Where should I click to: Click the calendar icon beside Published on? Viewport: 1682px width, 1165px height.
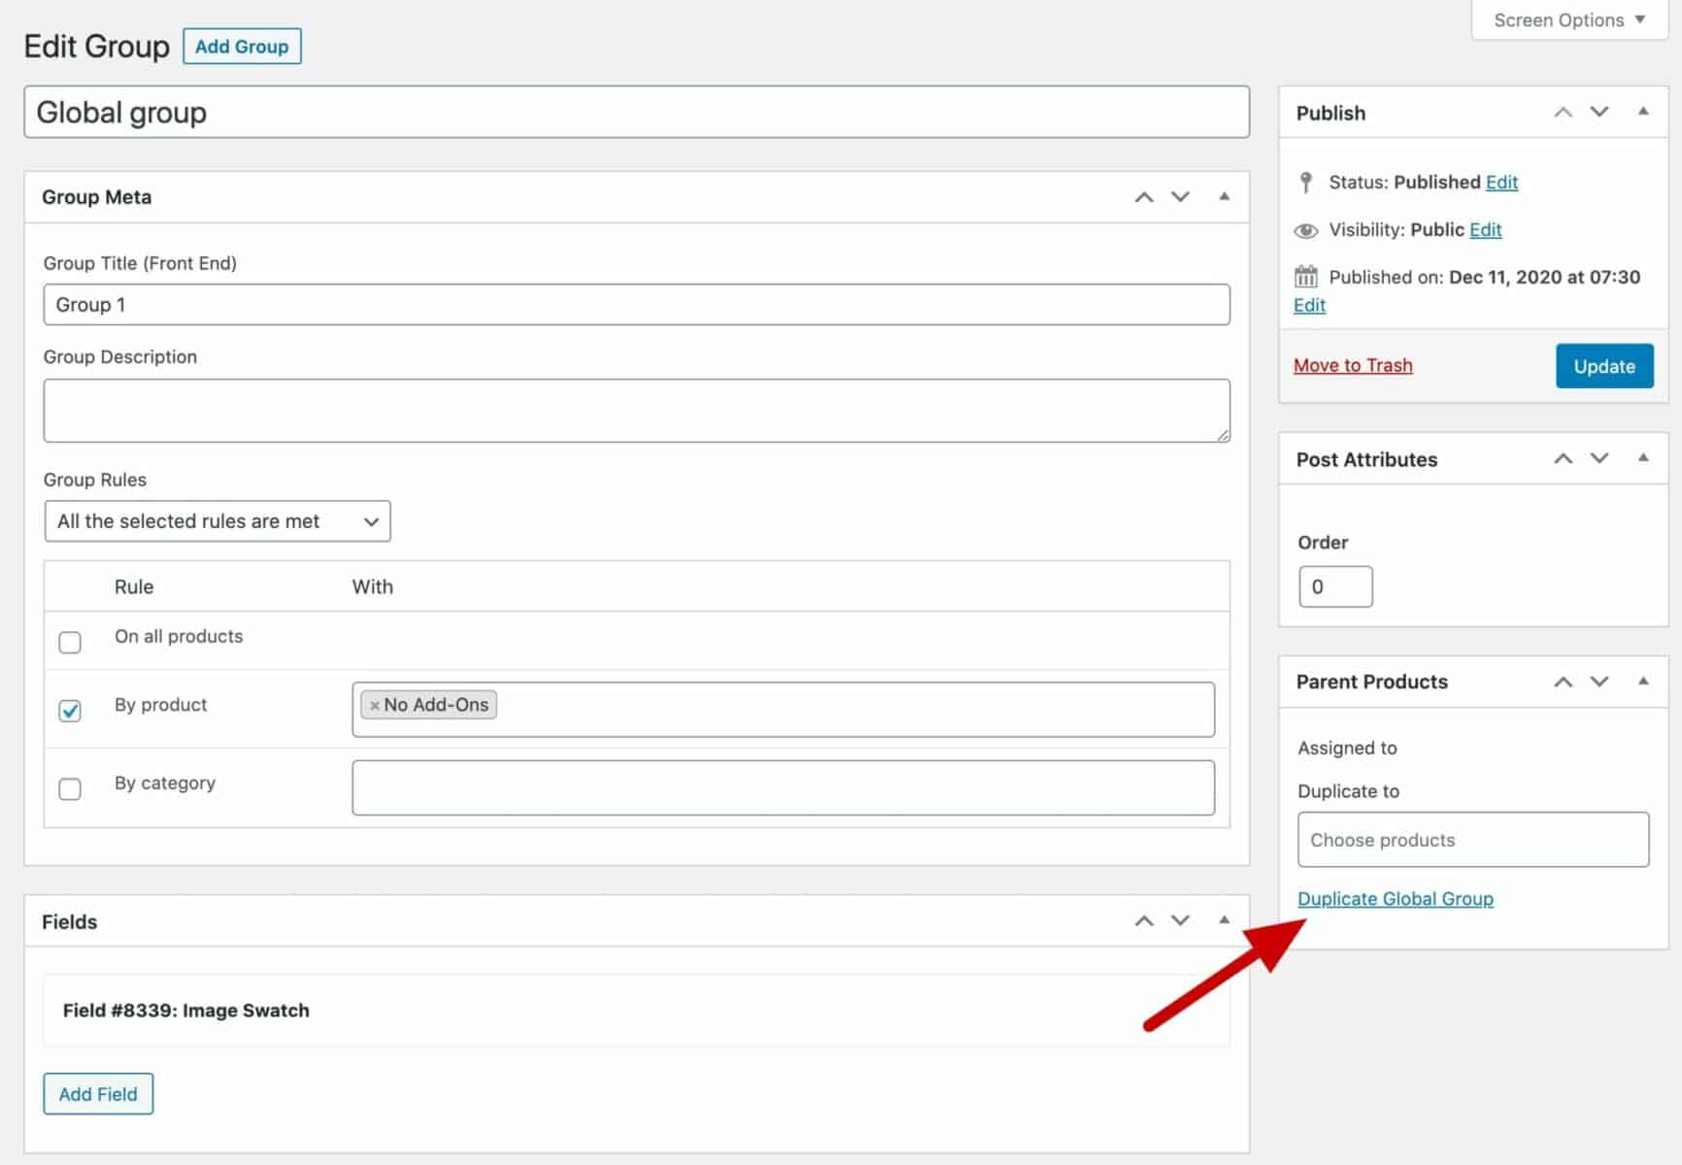(1305, 277)
